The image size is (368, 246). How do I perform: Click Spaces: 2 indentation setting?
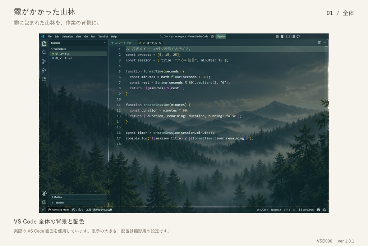tap(276, 210)
